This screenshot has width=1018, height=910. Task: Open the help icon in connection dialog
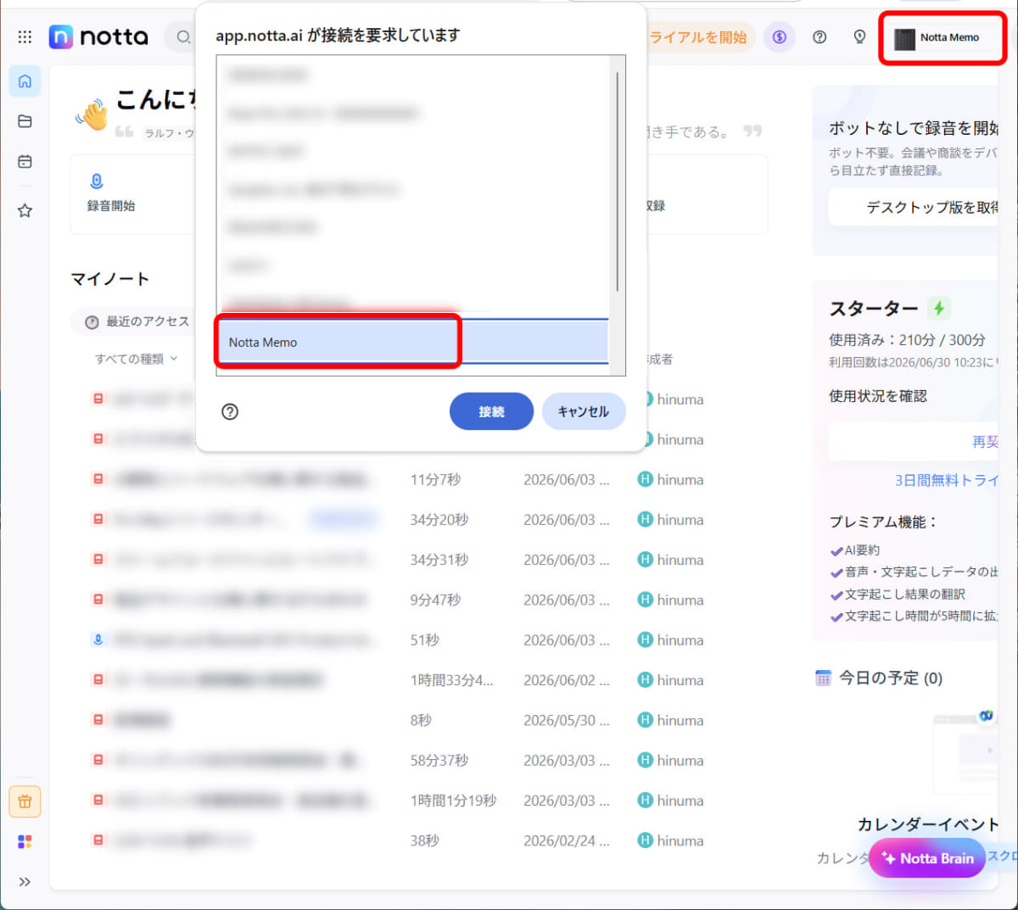[230, 411]
